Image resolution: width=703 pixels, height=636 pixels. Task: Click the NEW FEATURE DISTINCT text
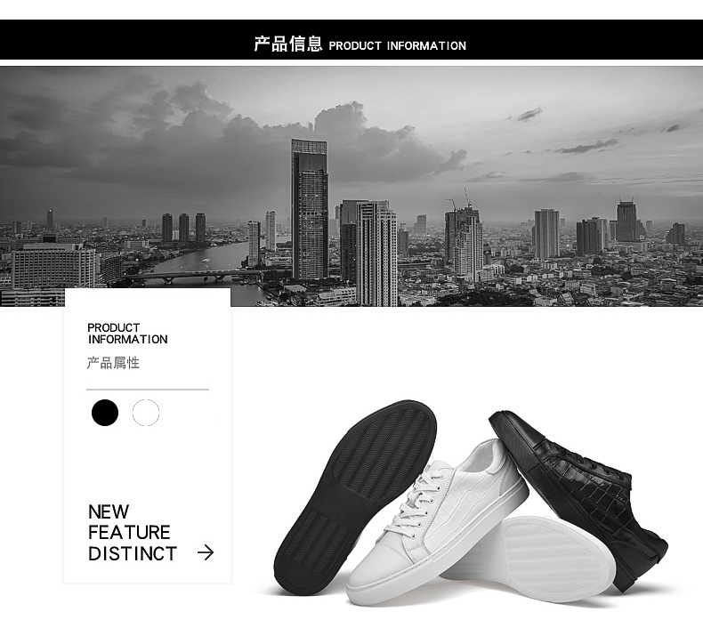133,533
